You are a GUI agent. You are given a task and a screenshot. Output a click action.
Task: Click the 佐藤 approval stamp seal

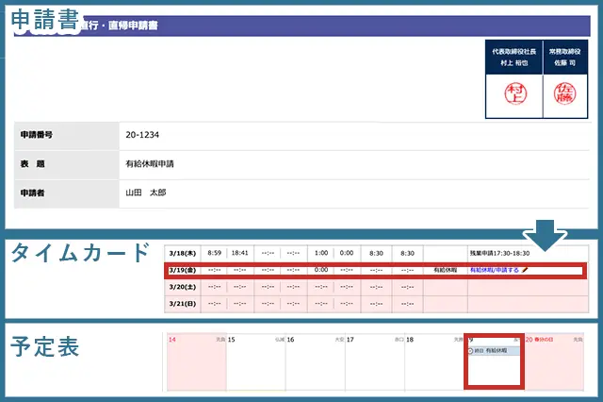566,94
